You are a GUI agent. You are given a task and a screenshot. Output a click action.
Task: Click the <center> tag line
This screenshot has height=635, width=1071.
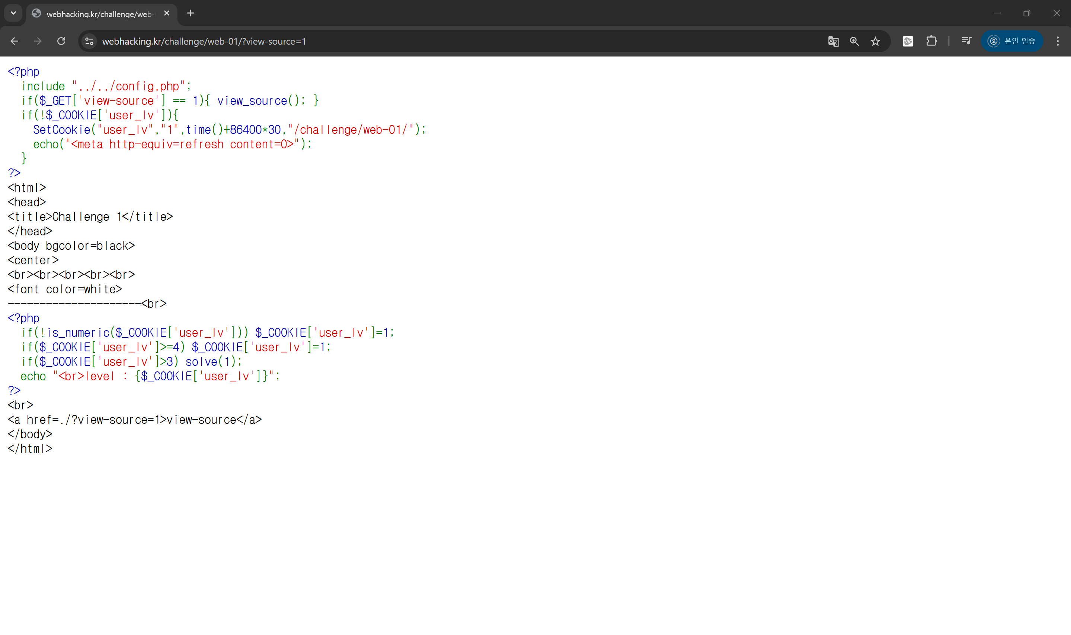point(33,261)
